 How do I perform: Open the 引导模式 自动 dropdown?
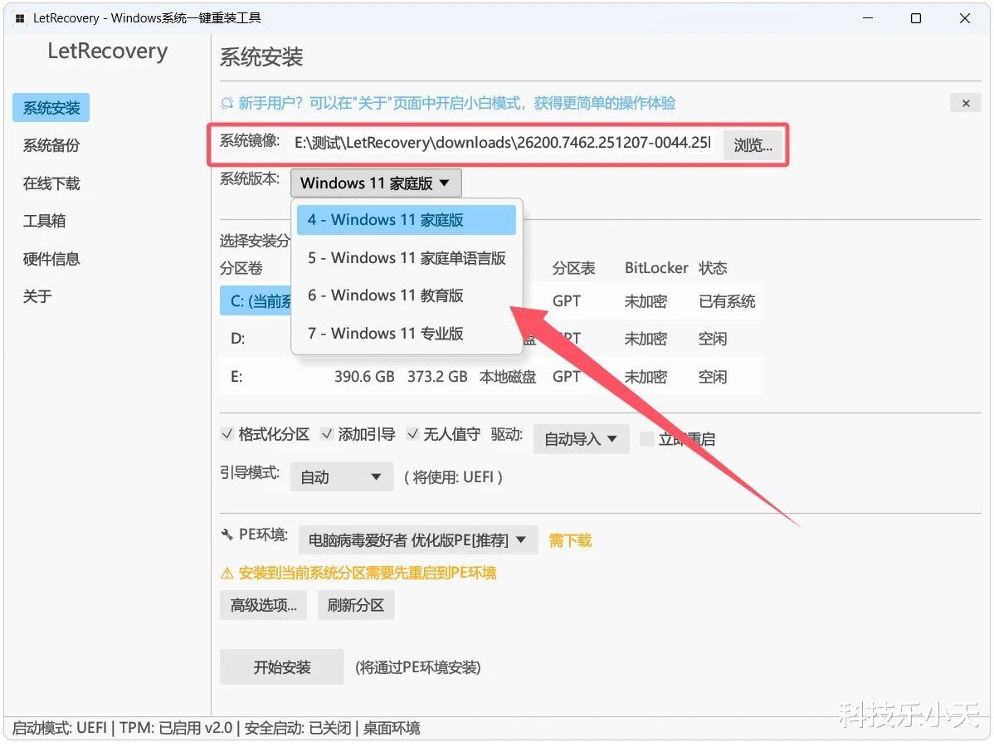click(x=342, y=477)
